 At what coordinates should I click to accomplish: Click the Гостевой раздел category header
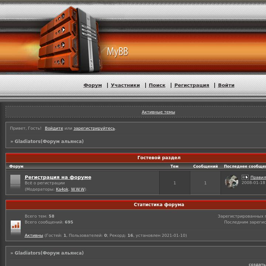159,158
